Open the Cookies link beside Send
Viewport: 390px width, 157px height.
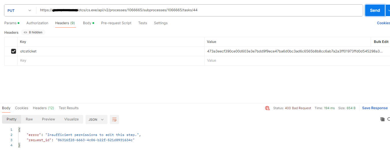383,23
